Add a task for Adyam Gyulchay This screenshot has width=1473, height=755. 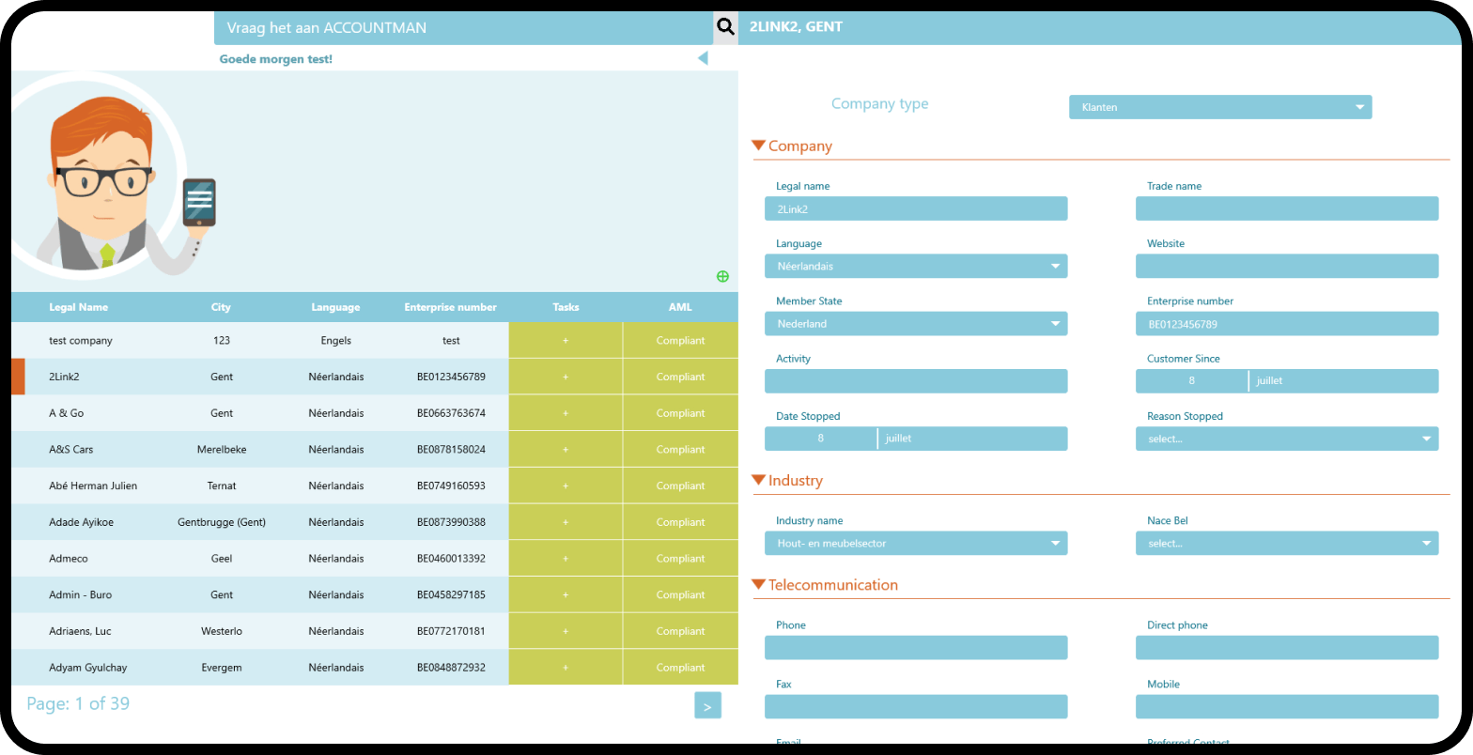click(566, 668)
